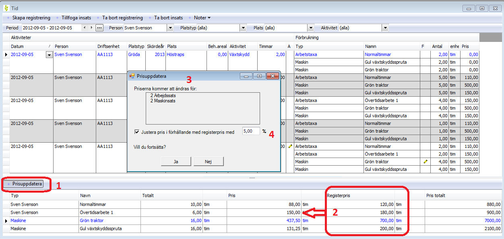Maximize the Tid window
The height and width of the screenshot is (239, 504).
(482, 8)
